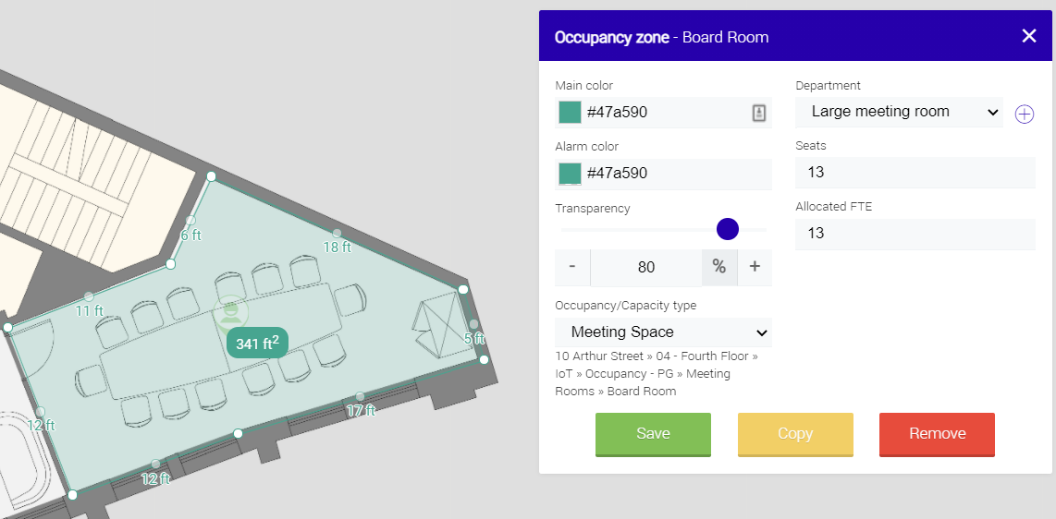Add new department with plus icon

[1025, 114]
